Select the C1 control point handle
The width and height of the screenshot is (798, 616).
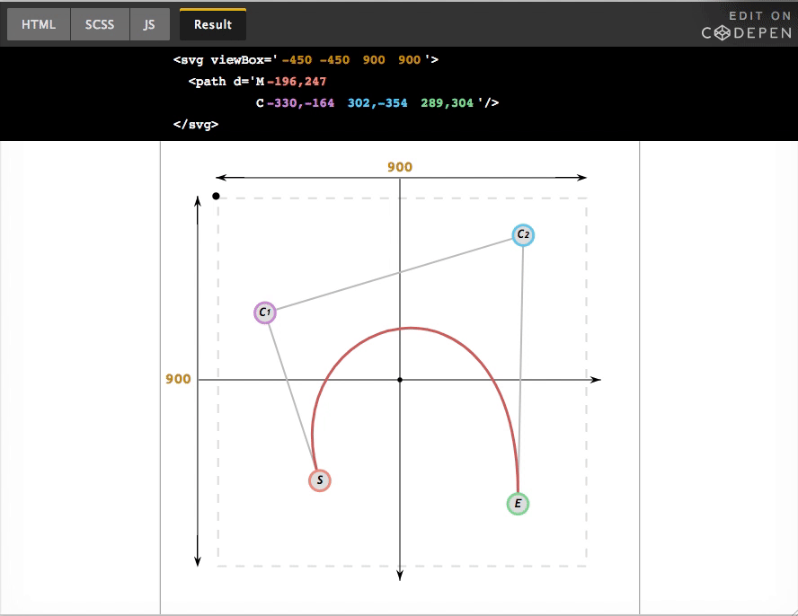click(x=265, y=312)
